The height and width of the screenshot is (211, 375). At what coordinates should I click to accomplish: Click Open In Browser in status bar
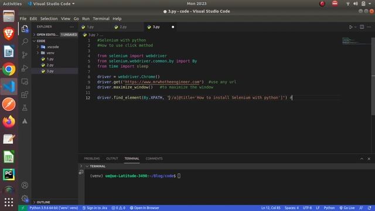coord(145,208)
